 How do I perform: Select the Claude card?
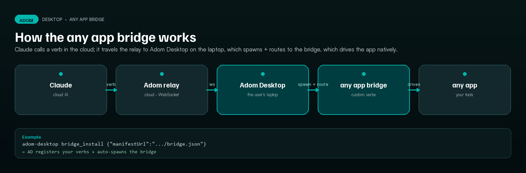coord(61,90)
